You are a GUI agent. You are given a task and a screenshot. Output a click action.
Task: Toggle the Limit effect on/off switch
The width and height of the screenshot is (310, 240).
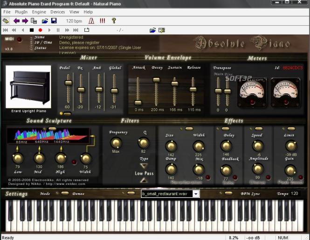[x=291, y=129]
